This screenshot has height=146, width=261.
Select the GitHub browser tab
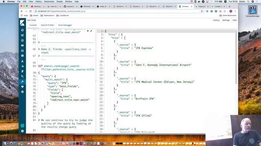[71, 6]
